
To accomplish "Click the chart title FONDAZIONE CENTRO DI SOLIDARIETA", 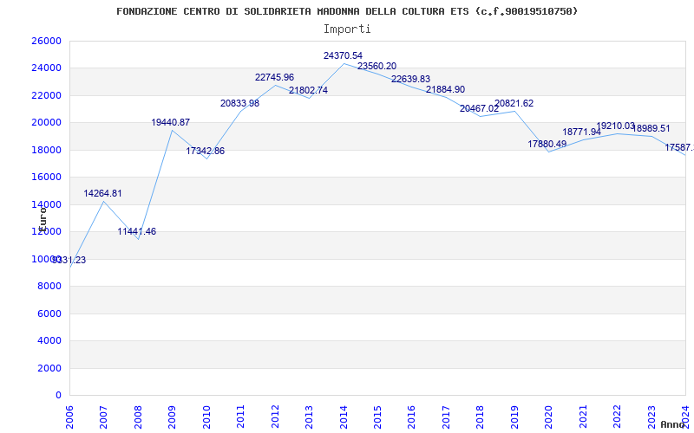I will click(x=347, y=11).
